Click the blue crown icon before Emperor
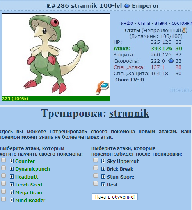Viewport: 192px width, 210px height. point(127,6)
